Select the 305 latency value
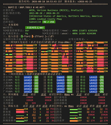Image resolution: width=111 pixels, height=125 pixels. coord(24,57)
